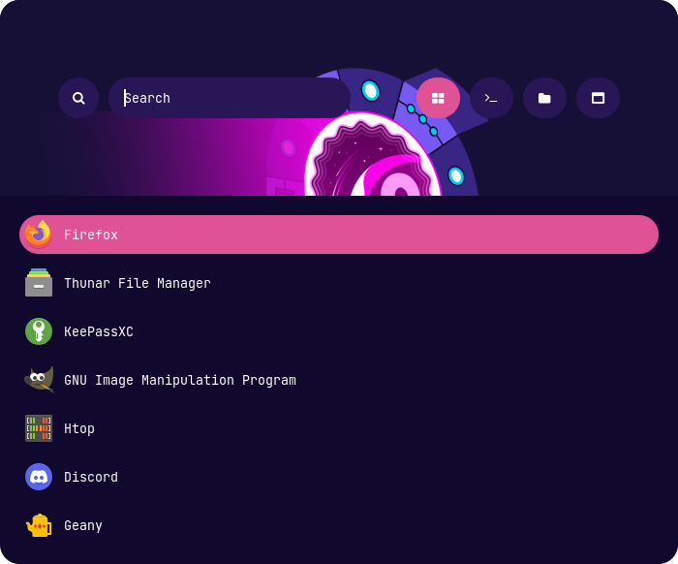Viewport: 678px width, 564px height.
Task: Open Thunar File Manager entry
Action: click(x=137, y=283)
